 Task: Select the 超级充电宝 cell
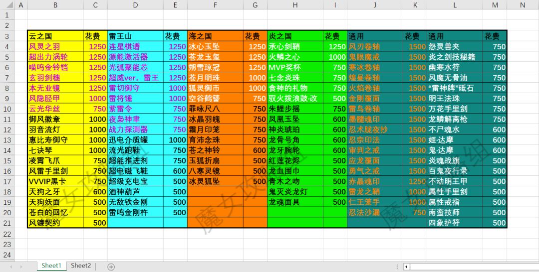pyautogui.click(x=135, y=181)
